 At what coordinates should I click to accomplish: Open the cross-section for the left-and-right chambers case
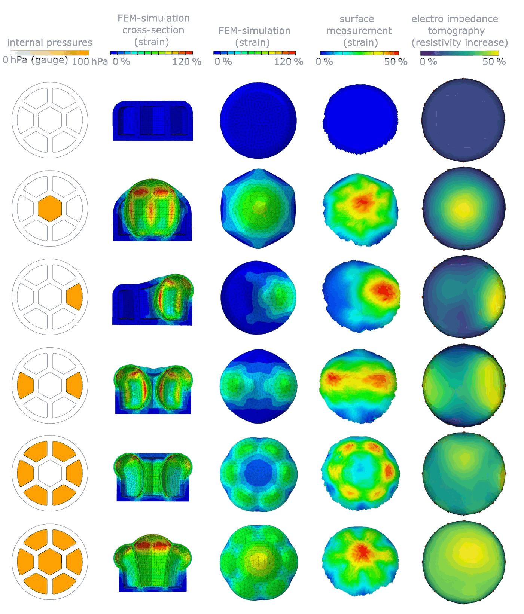pyautogui.click(x=153, y=389)
